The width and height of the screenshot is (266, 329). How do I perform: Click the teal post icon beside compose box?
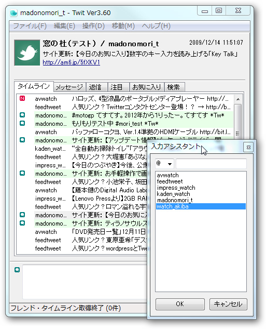click(17, 270)
